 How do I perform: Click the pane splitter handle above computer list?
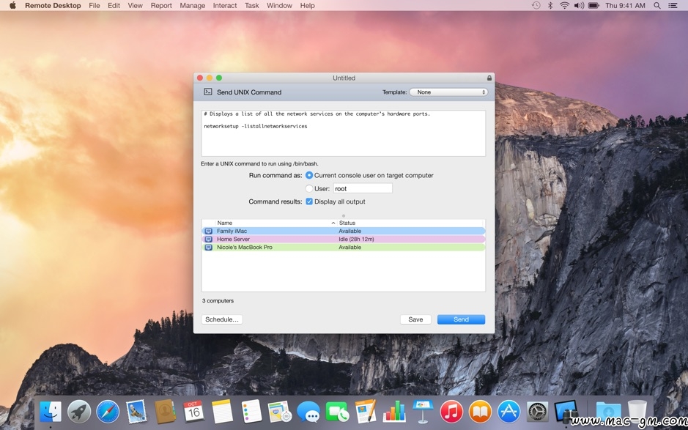(344, 215)
